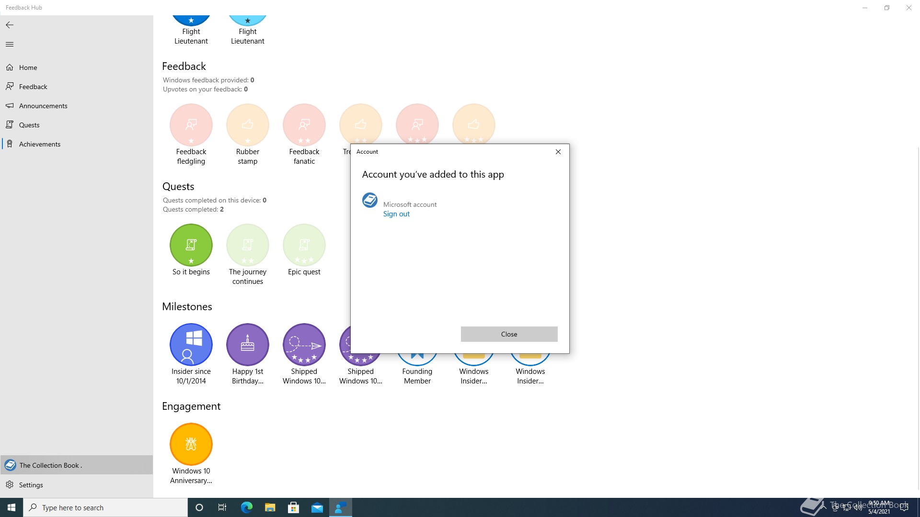Click the Founding Member label

tap(417, 376)
